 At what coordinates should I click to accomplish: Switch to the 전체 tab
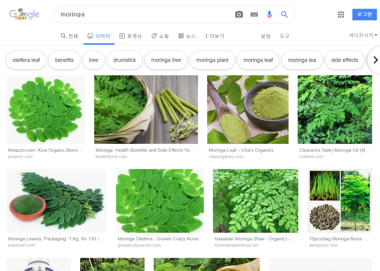pyautogui.click(x=69, y=36)
